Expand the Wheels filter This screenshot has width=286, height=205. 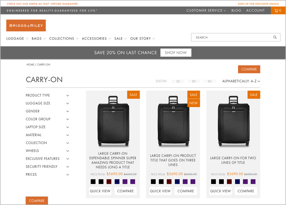[x=47, y=151]
